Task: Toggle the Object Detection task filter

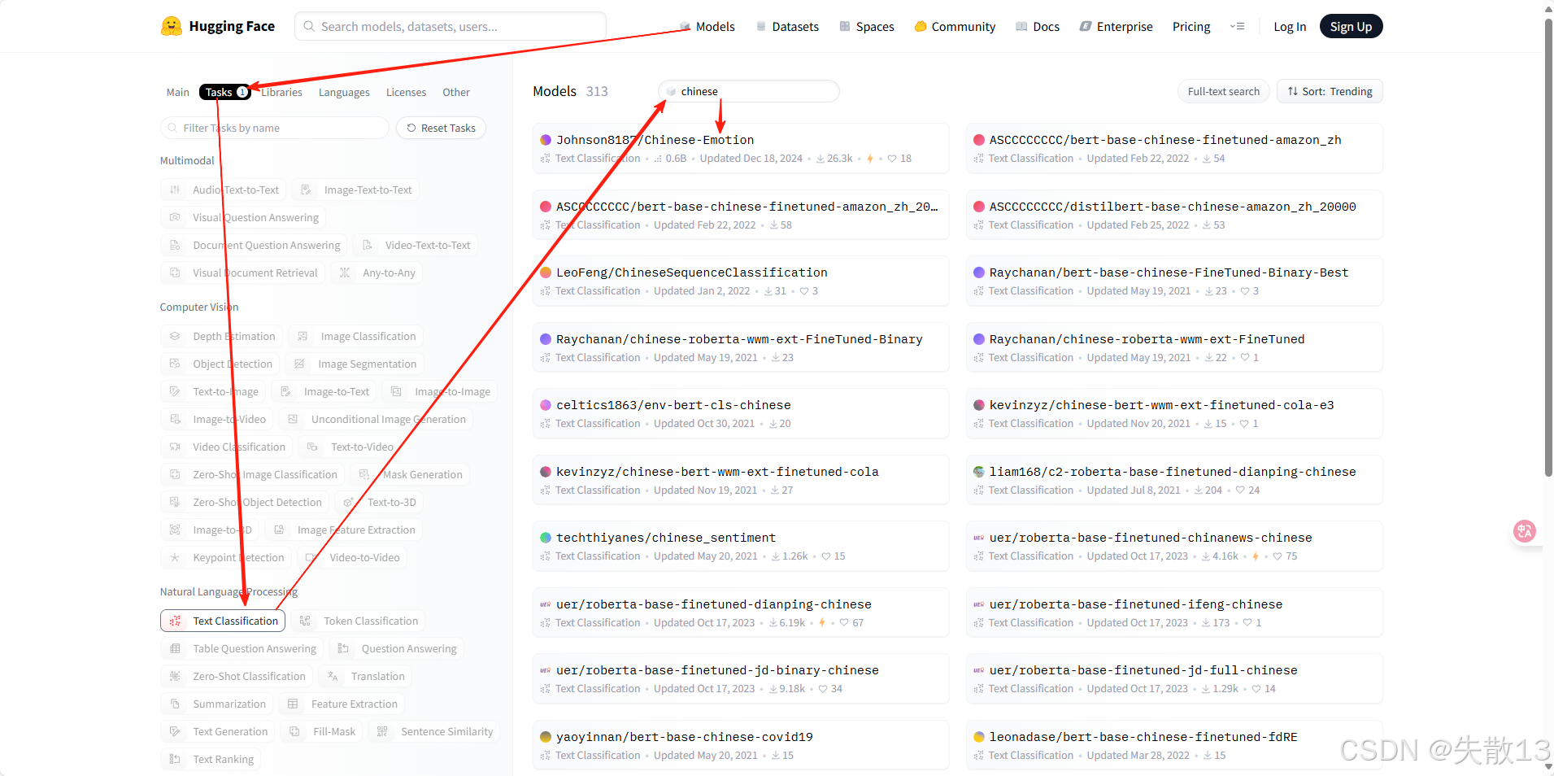Action: (220, 364)
